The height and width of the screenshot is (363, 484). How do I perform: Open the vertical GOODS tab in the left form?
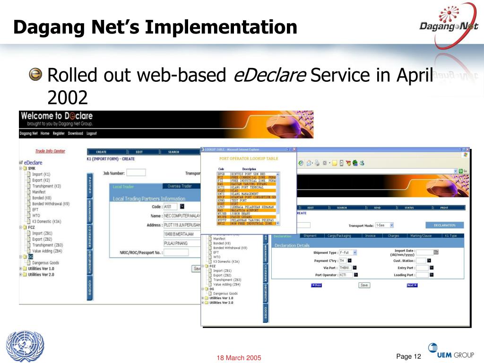coord(90,288)
